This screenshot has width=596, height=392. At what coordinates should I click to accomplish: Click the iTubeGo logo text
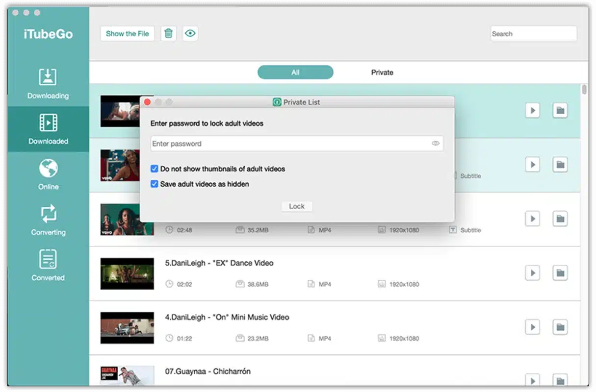(48, 34)
